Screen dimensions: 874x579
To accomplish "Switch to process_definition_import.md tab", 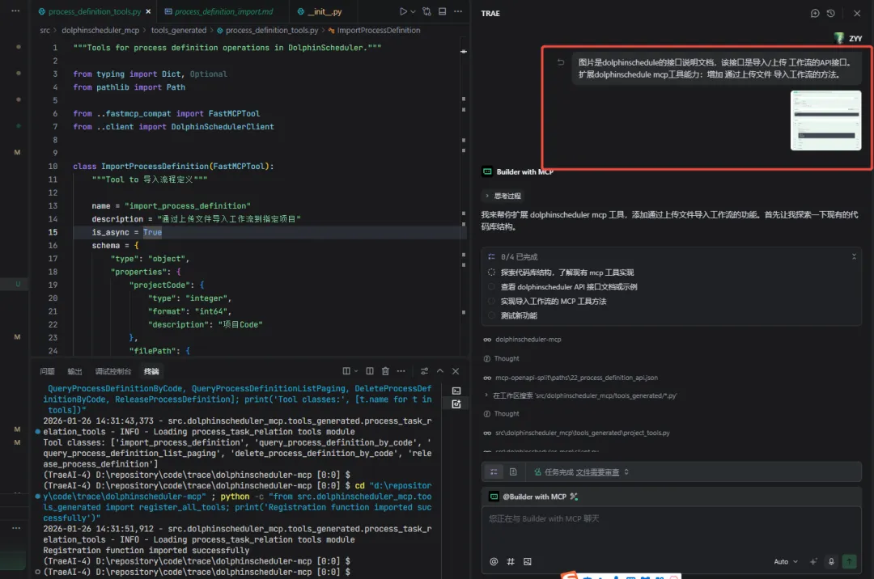I will [223, 11].
